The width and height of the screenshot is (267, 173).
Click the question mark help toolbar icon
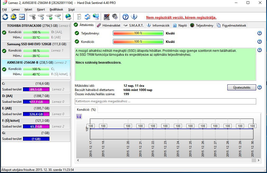coord(126,17)
